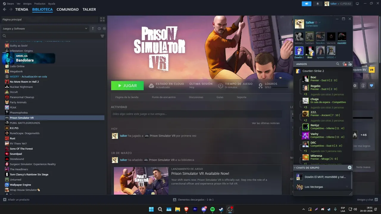Open Dowlin El MVP group chat
The height and width of the screenshot is (214, 381).
[323, 177]
